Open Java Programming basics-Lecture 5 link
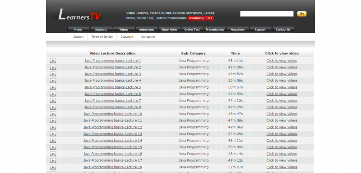361x173 pixels. coord(112,87)
